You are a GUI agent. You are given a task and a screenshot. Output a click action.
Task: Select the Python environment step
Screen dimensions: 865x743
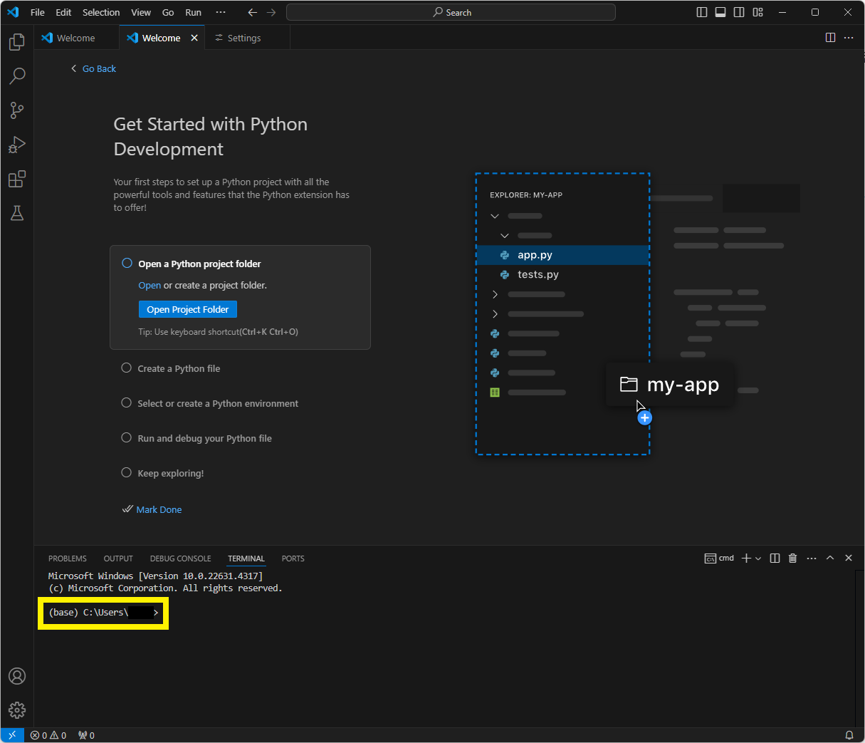[x=218, y=403]
